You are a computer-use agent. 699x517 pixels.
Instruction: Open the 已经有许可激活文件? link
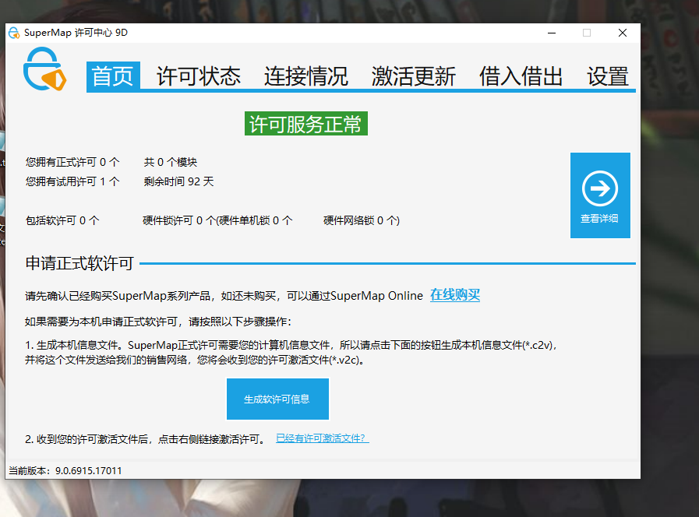click(x=323, y=438)
